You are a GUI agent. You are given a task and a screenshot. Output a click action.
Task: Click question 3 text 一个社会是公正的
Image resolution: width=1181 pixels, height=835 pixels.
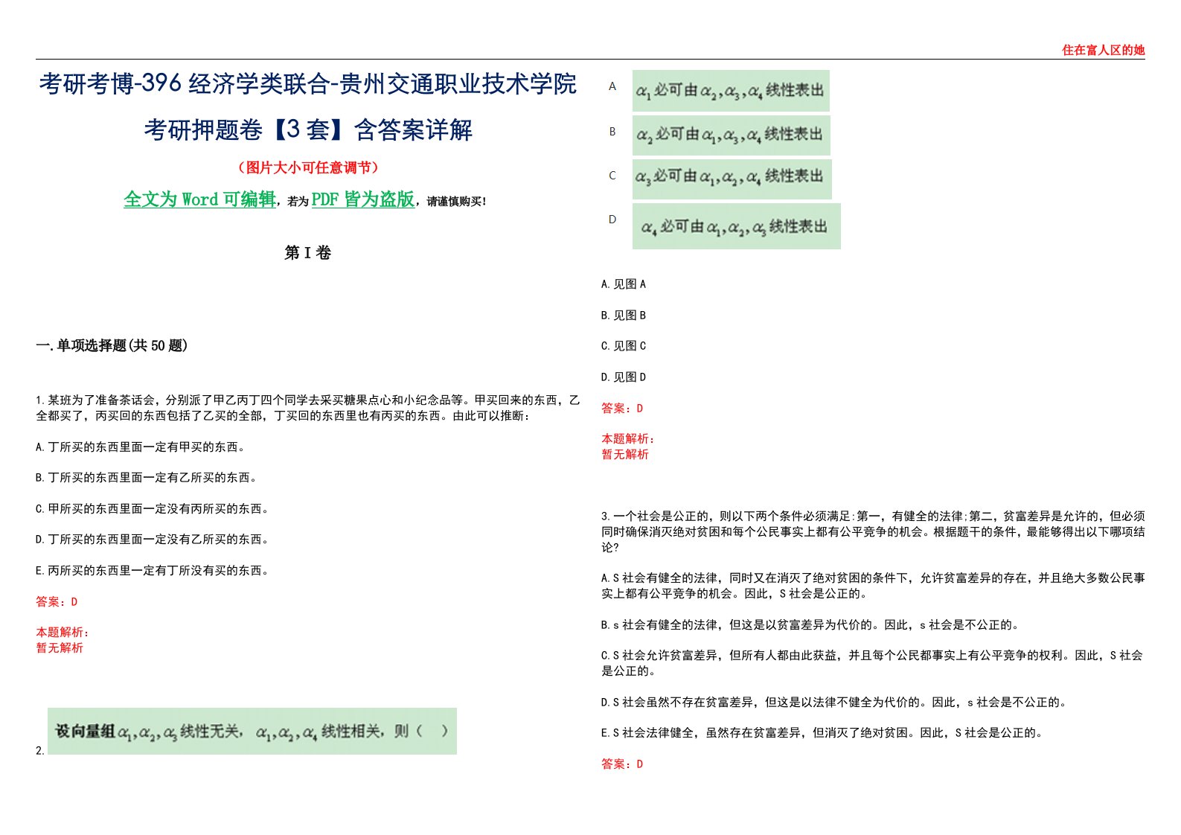click(x=873, y=531)
